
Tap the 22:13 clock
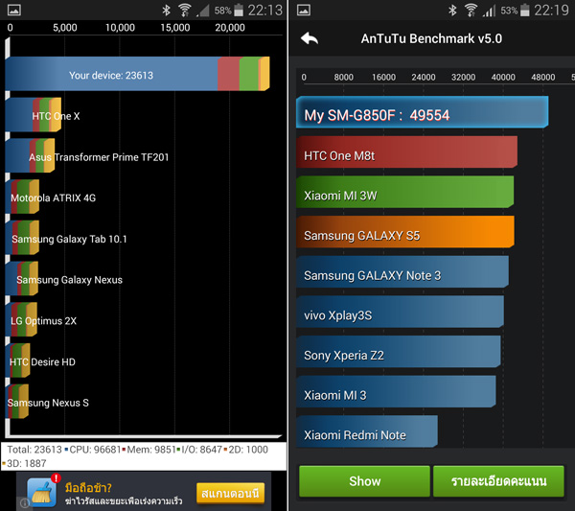pyautogui.click(x=265, y=11)
